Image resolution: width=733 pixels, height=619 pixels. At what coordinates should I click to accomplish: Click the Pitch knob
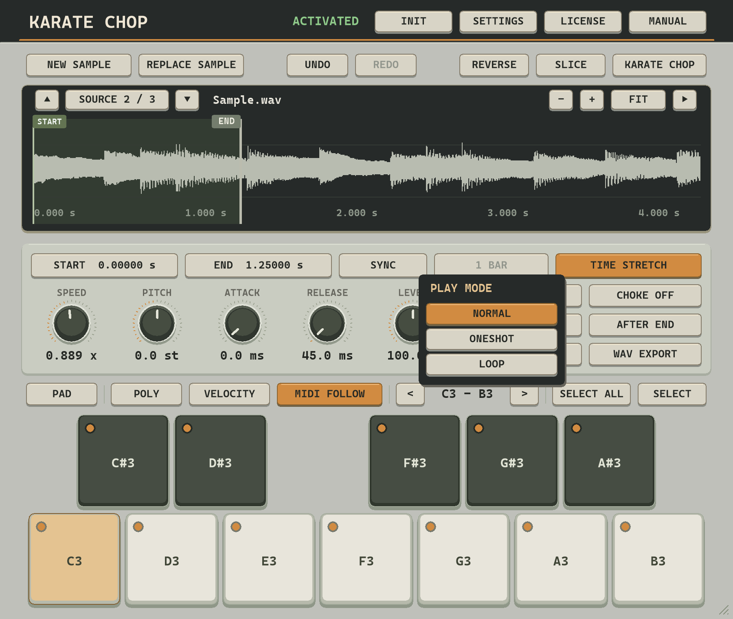click(x=157, y=324)
